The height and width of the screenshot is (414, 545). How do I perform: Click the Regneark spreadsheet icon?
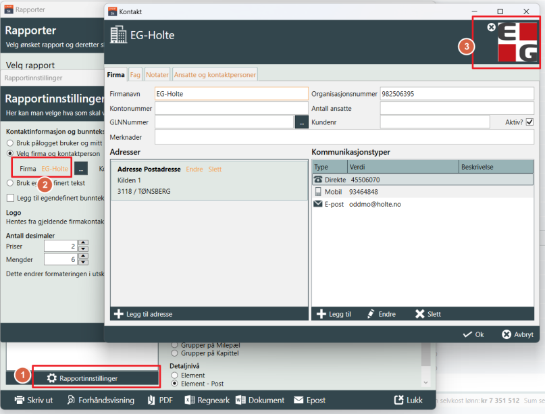pos(189,400)
